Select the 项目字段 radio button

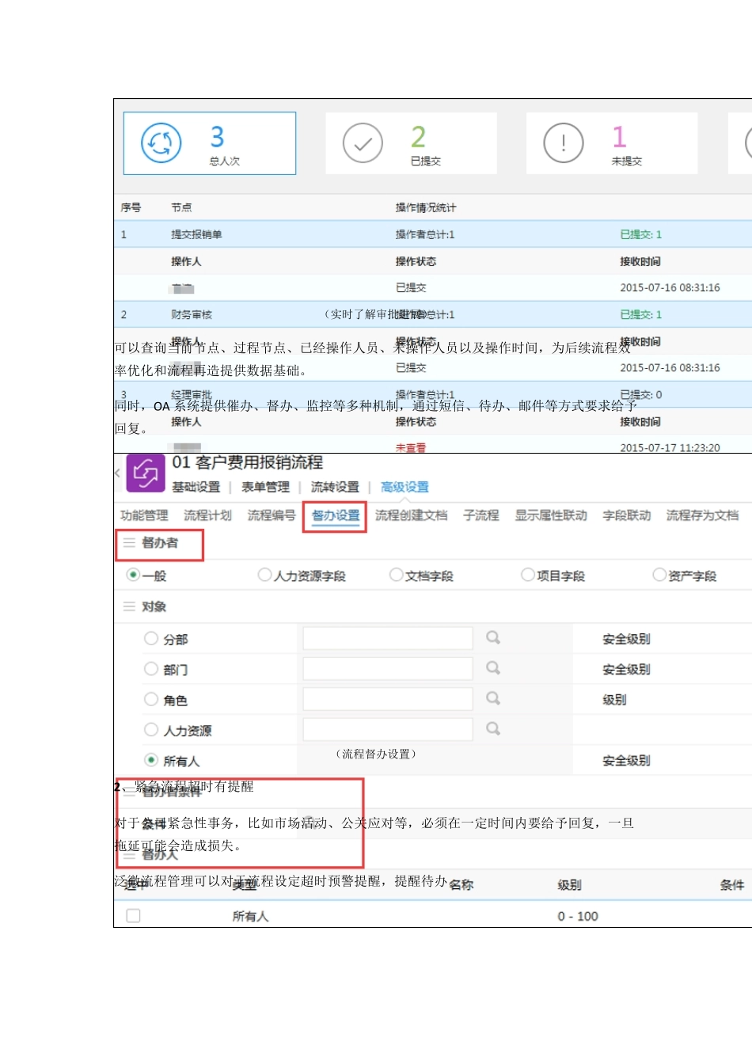pyautogui.click(x=527, y=575)
